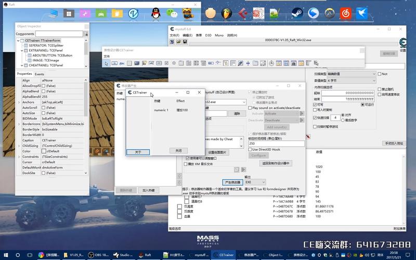The height and width of the screenshot is (260, 416).
Task: Click the Object Inspector properties vertical scrollbar
Action: (x=86, y=126)
